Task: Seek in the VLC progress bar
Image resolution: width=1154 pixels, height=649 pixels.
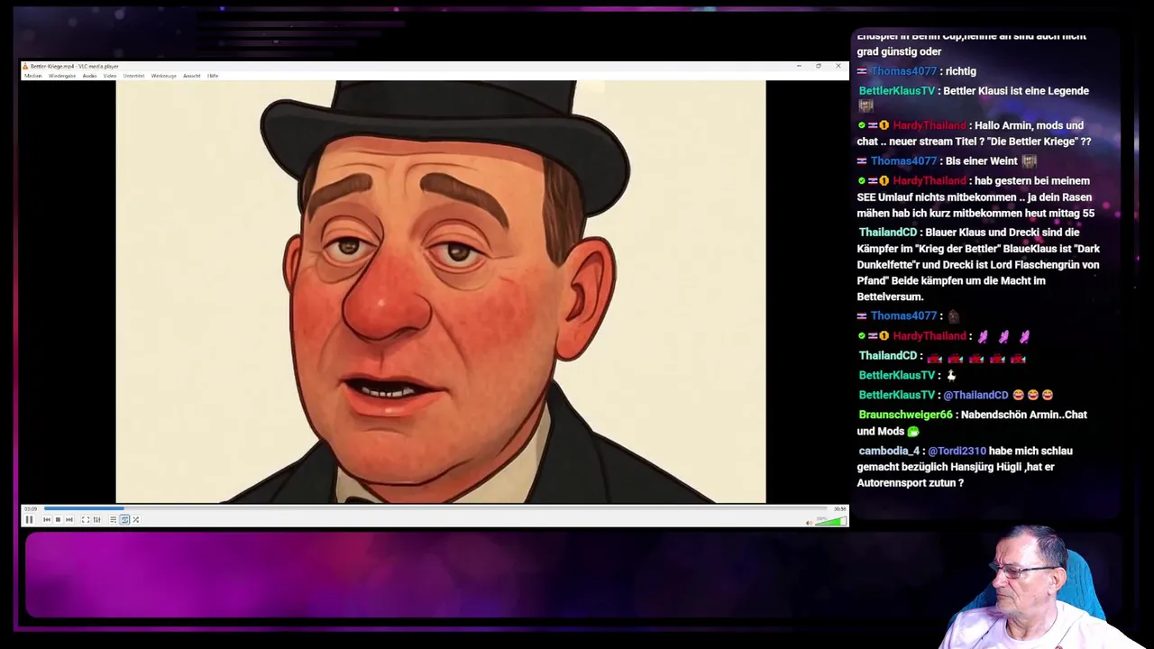Action: tap(436, 508)
